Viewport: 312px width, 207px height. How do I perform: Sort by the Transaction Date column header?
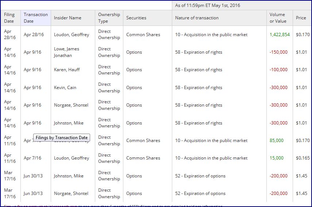pyautogui.click(x=35, y=18)
